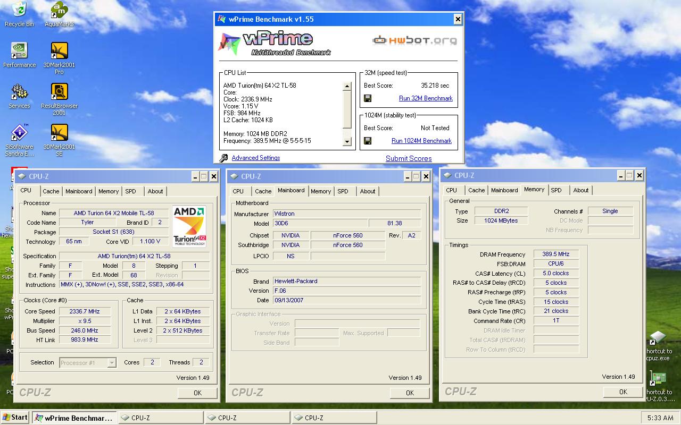Run the 32M benchmark
The width and height of the screenshot is (681, 425).
[426, 98]
